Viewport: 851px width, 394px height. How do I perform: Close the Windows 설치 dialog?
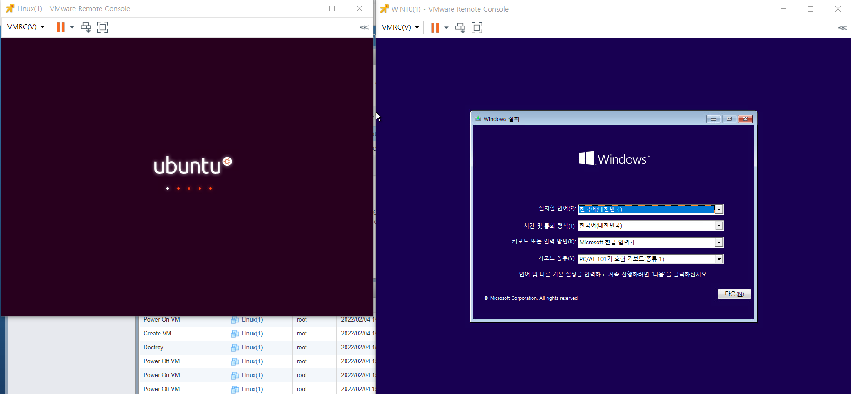pyautogui.click(x=745, y=119)
